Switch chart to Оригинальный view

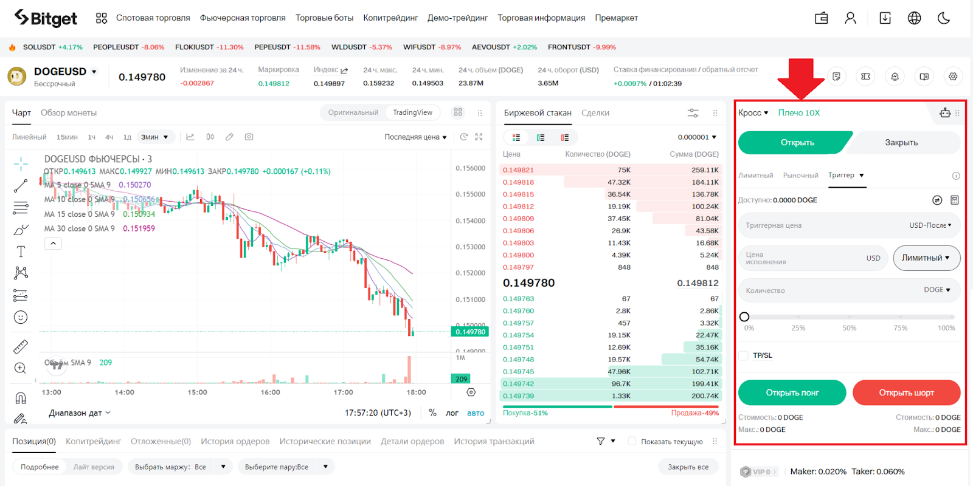(x=353, y=112)
